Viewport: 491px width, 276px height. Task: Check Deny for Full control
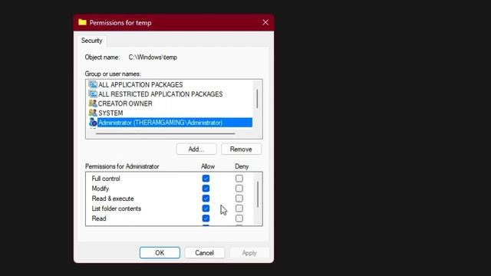pos(239,179)
